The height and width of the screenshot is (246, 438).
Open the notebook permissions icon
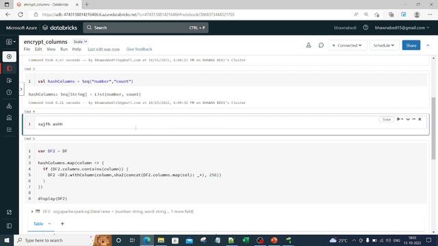pyautogui.click(x=309, y=45)
